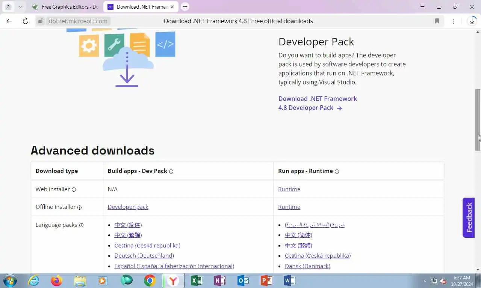Launch Word from the taskbar

[x=289, y=280]
